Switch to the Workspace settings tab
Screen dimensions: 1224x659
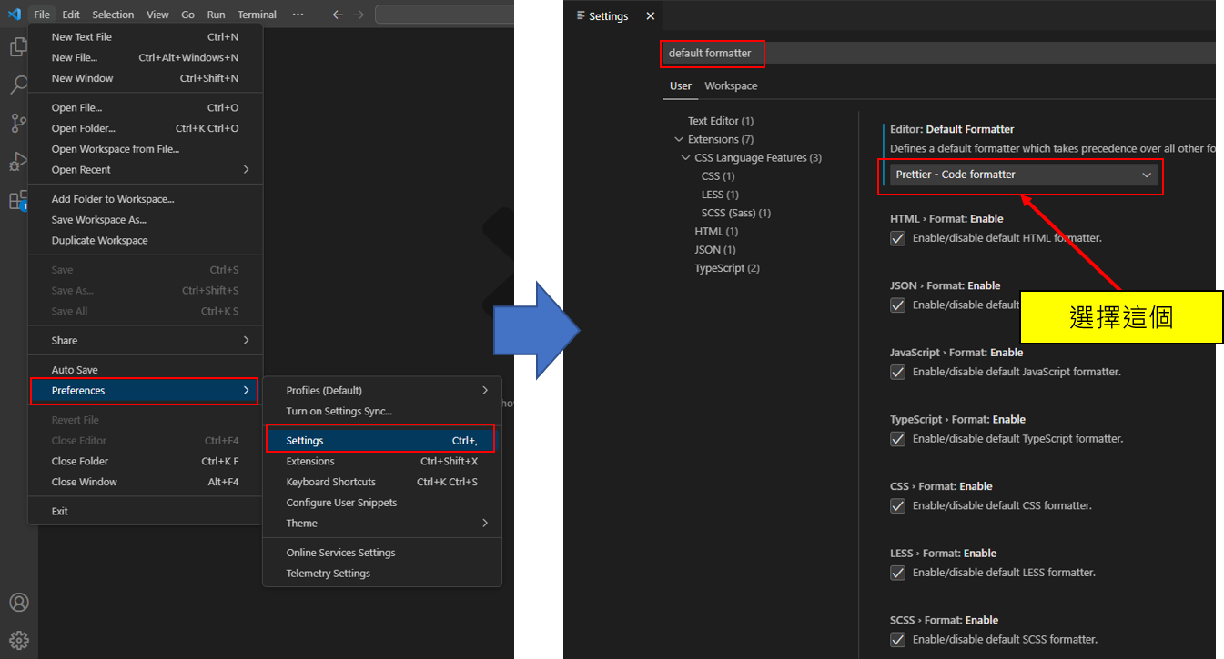point(731,85)
